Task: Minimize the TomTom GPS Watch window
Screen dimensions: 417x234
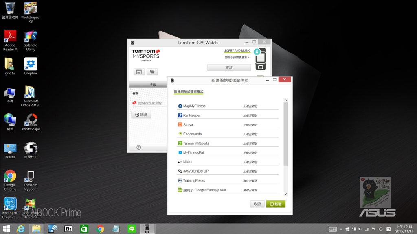Action: [247, 42]
